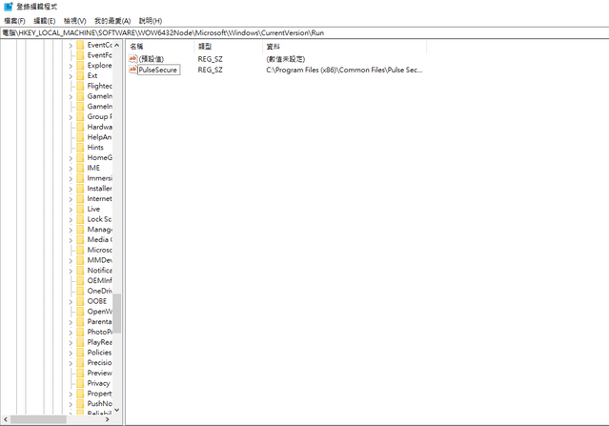Expand the Ext key in the tree
This screenshot has height=426, width=609.
coord(70,75)
